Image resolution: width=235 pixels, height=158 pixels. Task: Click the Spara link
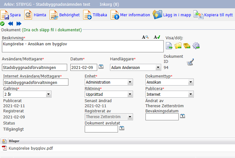tap(15, 15)
